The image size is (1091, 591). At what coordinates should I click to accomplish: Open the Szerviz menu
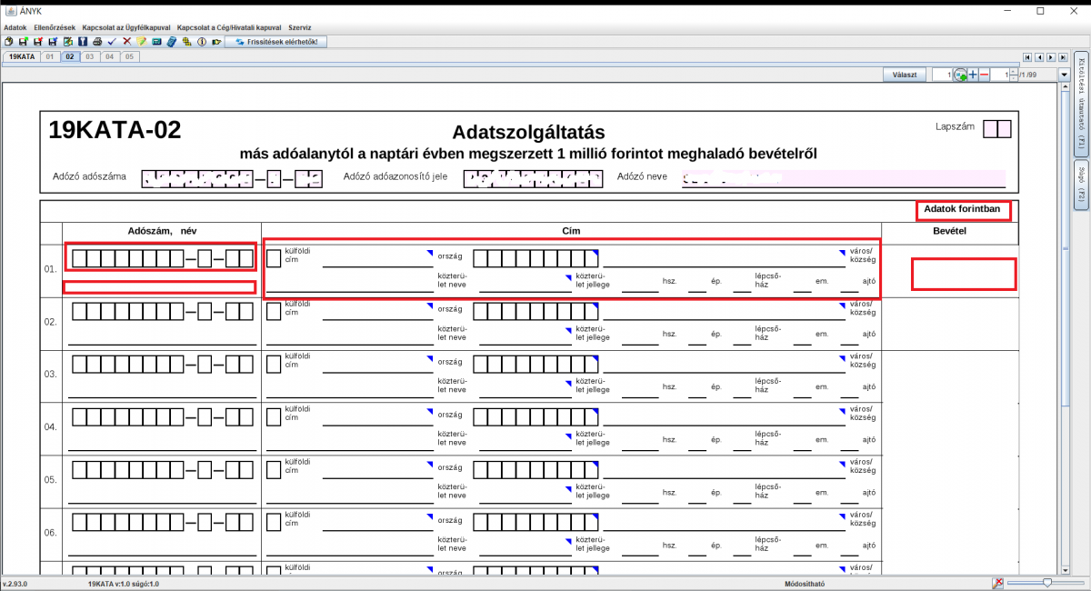tap(299, 28)
